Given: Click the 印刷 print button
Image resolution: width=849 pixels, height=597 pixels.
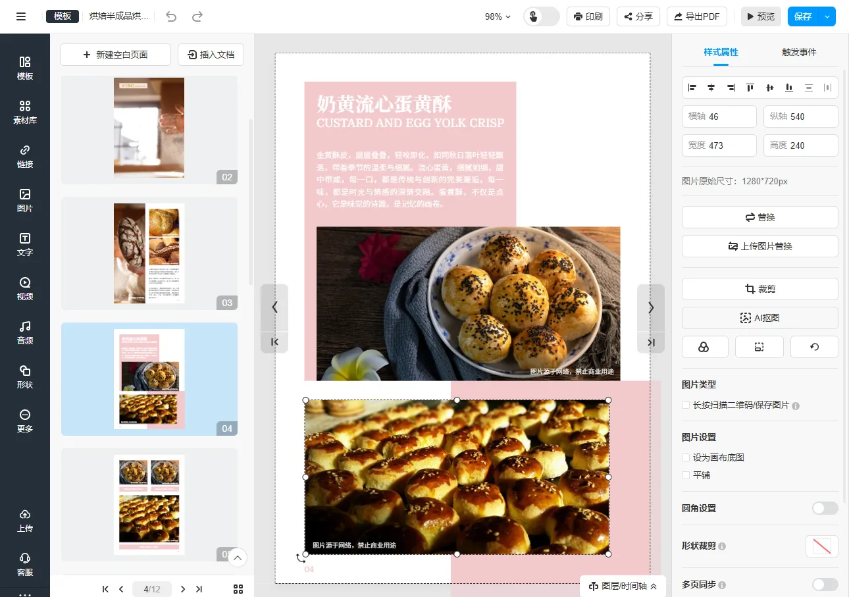Looking at the screenshot, I should 588,16.
